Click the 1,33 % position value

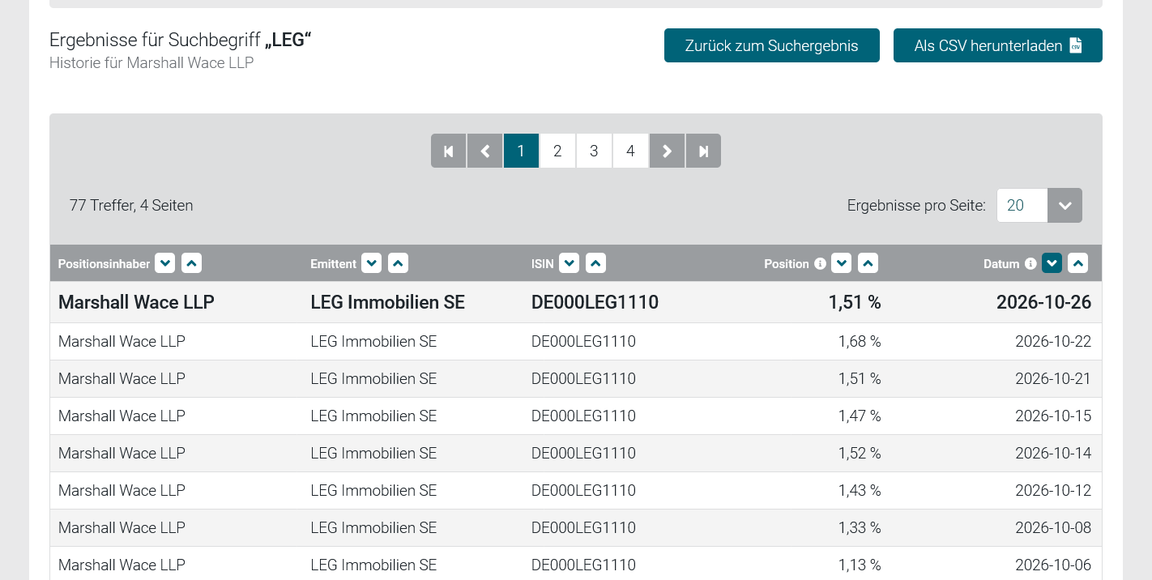click(860, 528)
